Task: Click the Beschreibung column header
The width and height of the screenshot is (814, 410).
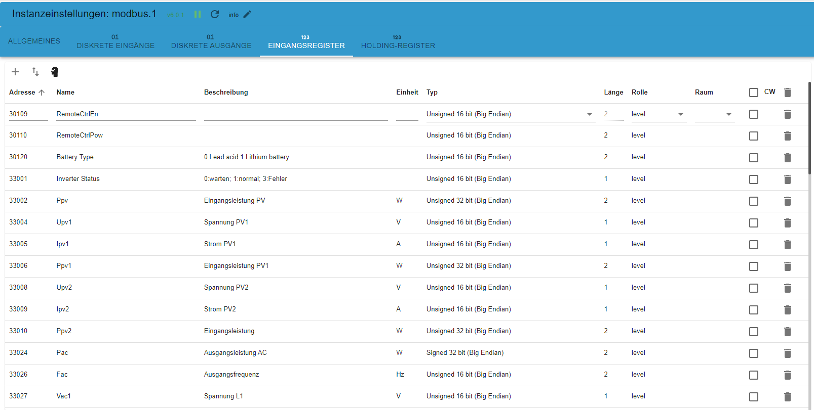Action: [226, 92]
